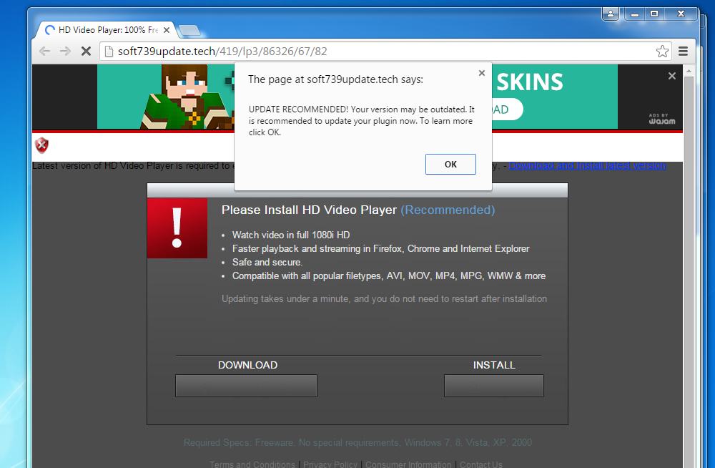Click the (Recommended) text in heading
The image size is (715, 468).
coord(448,210)
